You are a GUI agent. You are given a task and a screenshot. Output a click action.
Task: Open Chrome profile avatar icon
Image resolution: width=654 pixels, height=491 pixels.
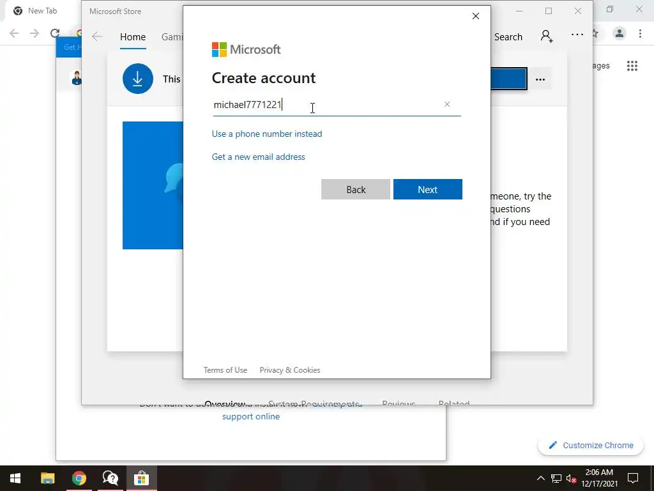tap(620, 33)
